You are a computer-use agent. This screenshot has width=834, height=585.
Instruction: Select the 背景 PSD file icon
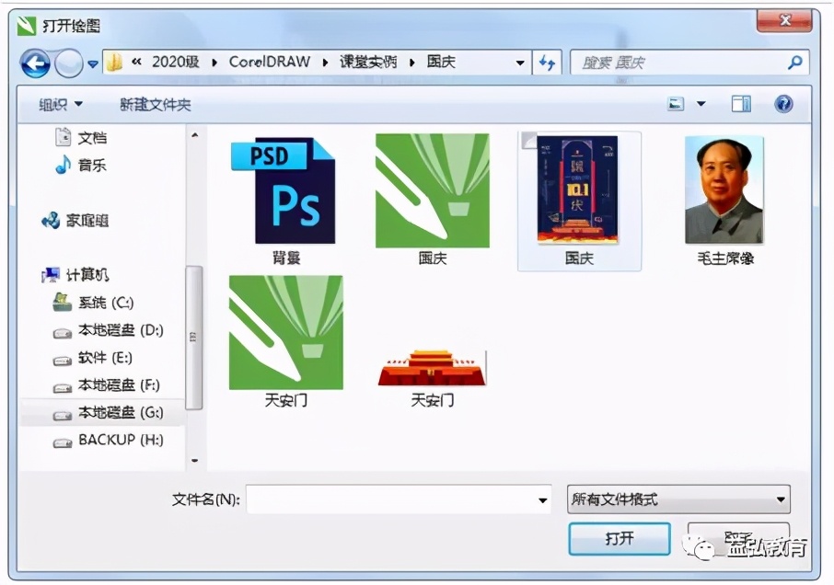(x=283, y=189)
